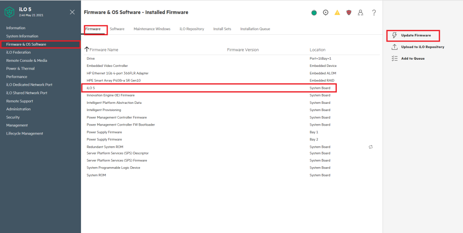Go to Remote Support
463x233 pixels.
pyautogui.click(x=19, y=101)
